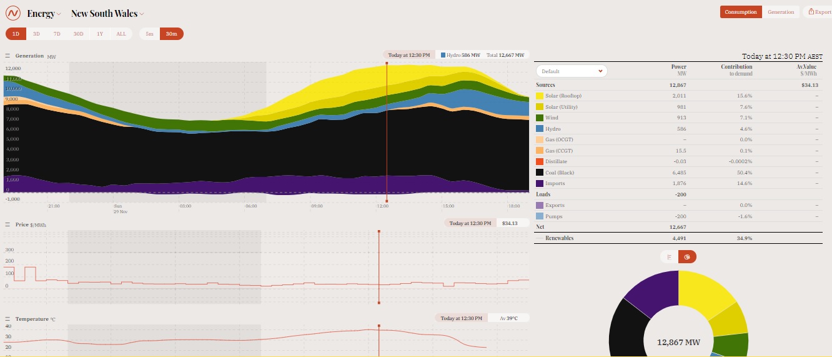This screenshot has width=832, height=357.
Task: Click the Net row label
Action: pos(540,227)
